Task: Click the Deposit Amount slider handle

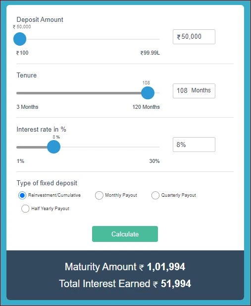Action: [x=20, y=39]
